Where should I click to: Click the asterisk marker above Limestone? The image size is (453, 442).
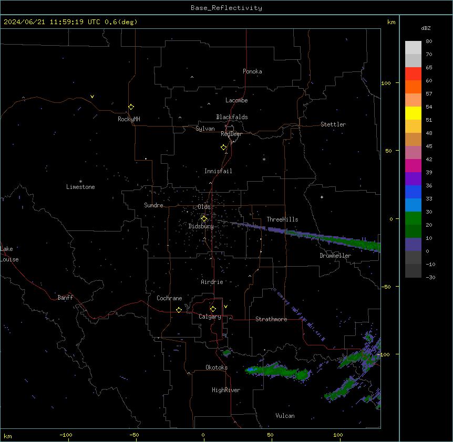coord(80,181)
